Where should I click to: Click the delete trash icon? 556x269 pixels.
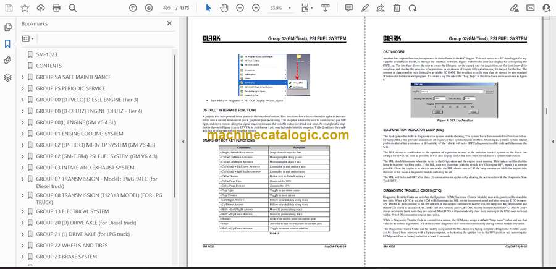[x=397, y=8]
